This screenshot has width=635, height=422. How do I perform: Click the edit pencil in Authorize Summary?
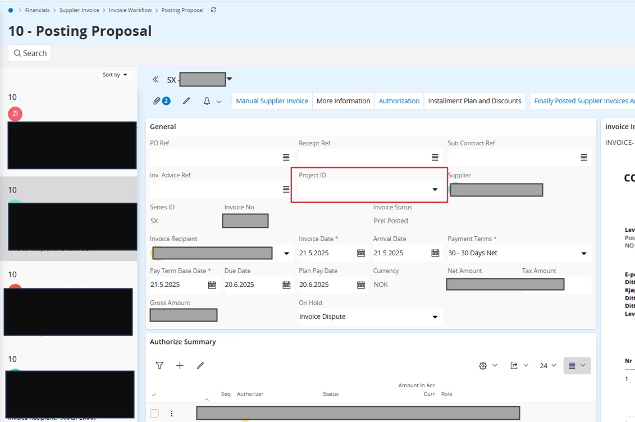[200, 366]
